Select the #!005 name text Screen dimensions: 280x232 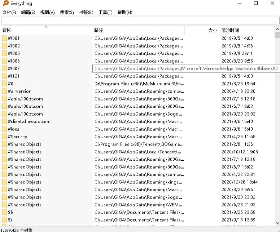click(14, 53)
